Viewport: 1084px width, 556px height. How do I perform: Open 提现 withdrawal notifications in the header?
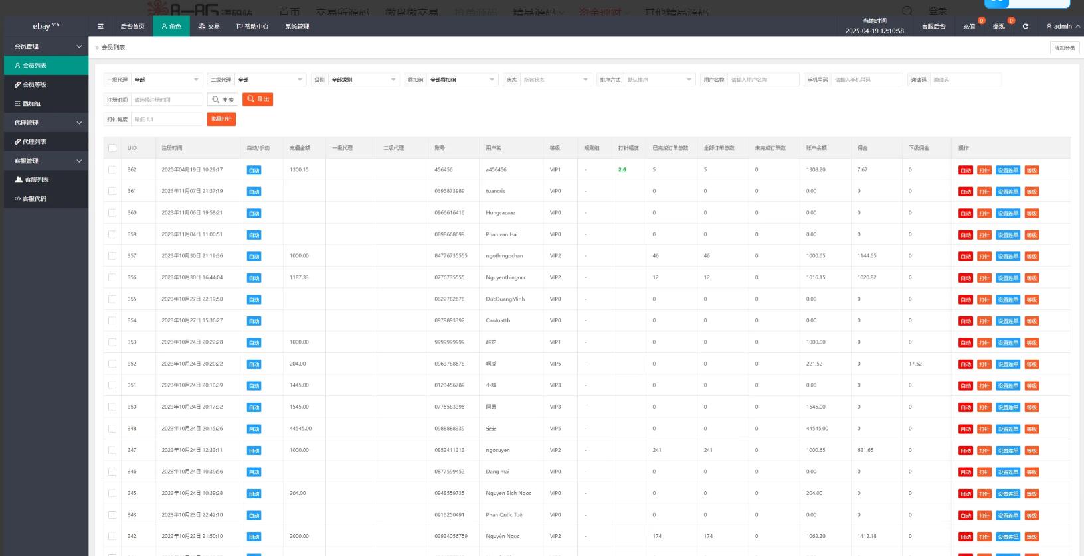[x=998, y=27]
